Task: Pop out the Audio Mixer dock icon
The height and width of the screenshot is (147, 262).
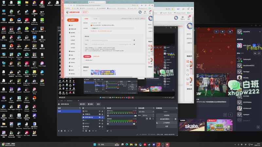Action: click(x=136, y=108)
